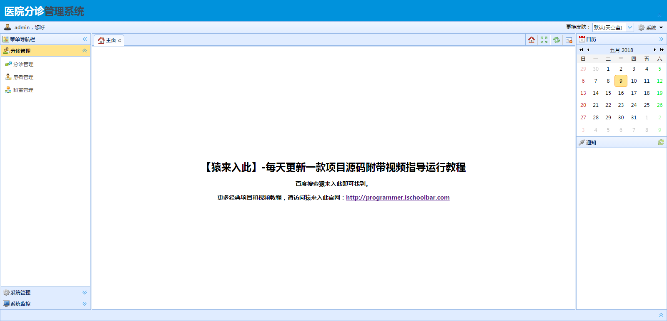Screen dimensions: 667x321
Task: Click the admin user avatar icon
Action: click(x=8, y=27)
